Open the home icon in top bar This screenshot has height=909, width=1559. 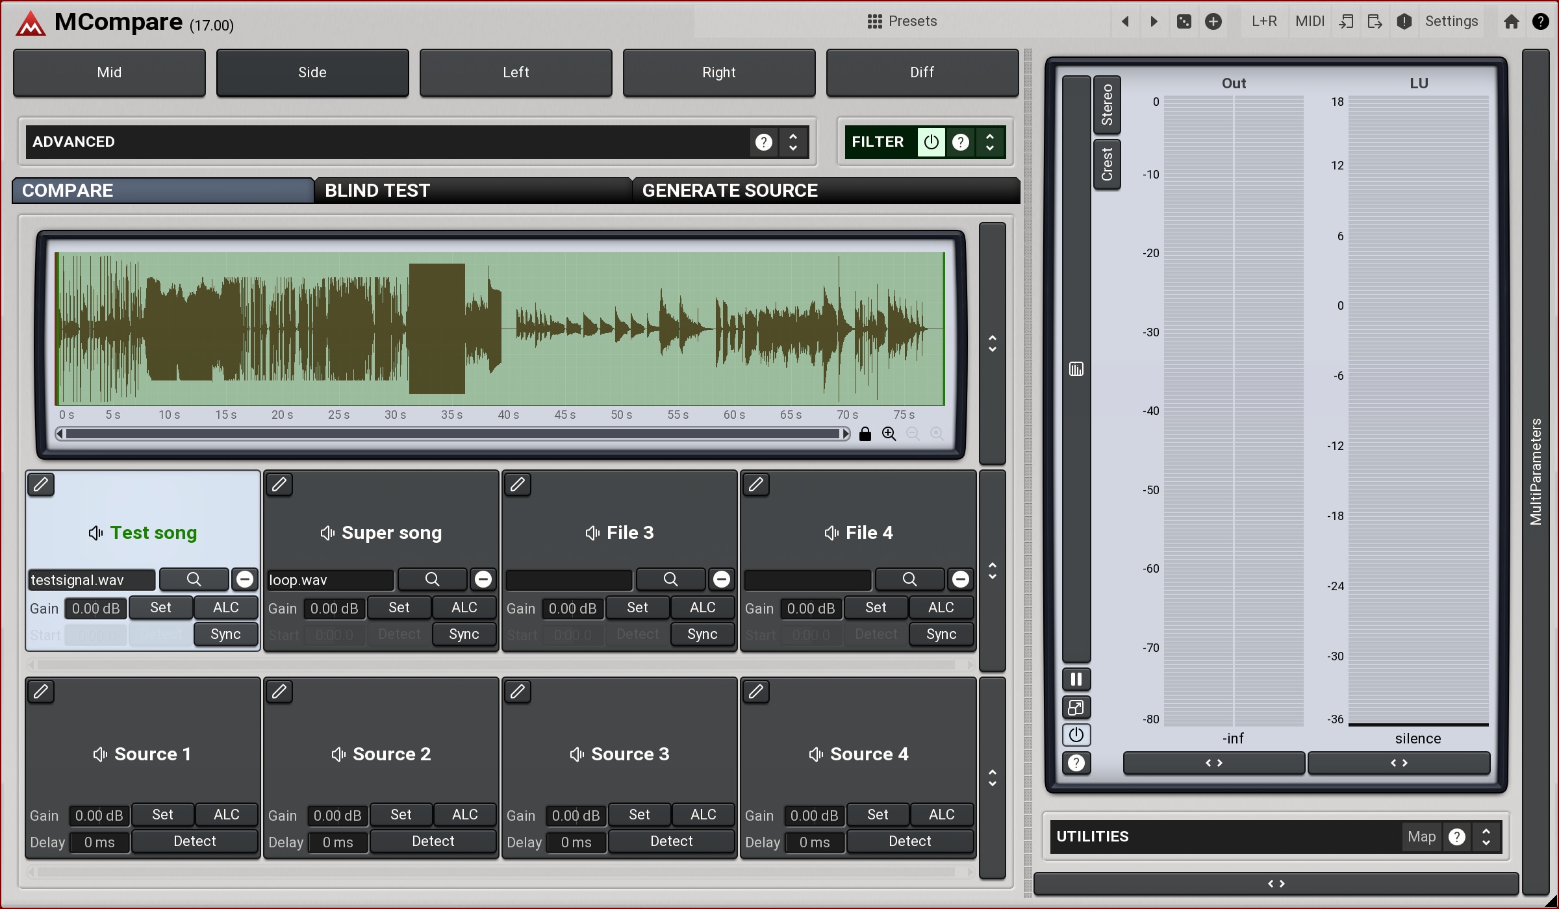pyautogui.click(x=1511, y=21)
